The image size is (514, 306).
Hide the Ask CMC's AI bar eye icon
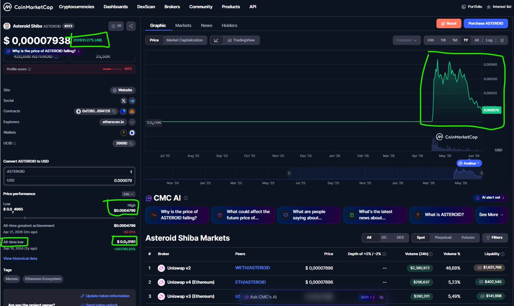pos(381,297)
